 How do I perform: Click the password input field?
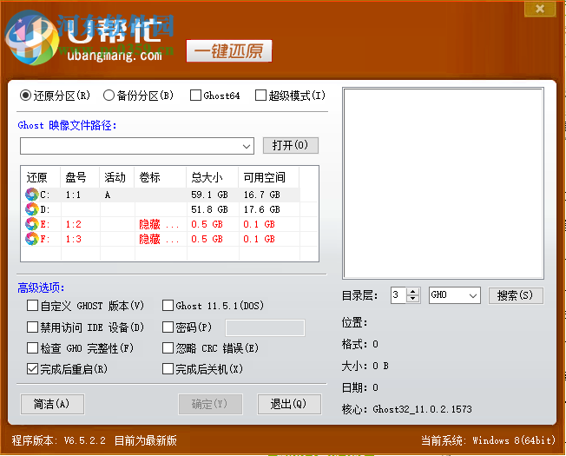[x=265, y=327]
